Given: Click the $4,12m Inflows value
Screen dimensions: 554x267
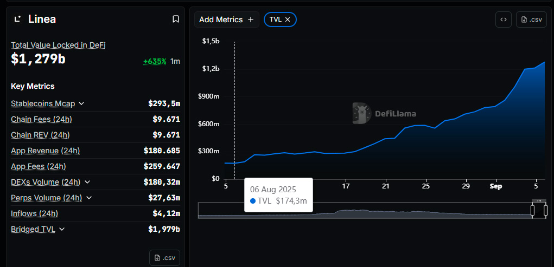Looking at the screenshot, I should click(167, 213).
